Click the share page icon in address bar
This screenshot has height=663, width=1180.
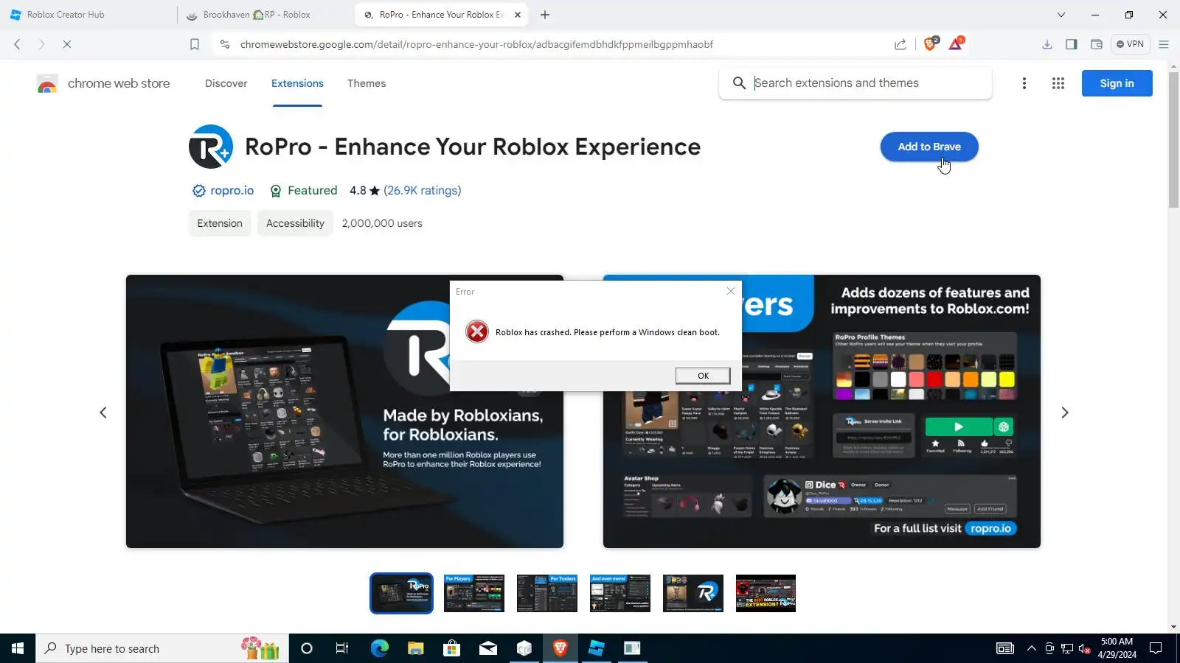[x=900, y=44]
